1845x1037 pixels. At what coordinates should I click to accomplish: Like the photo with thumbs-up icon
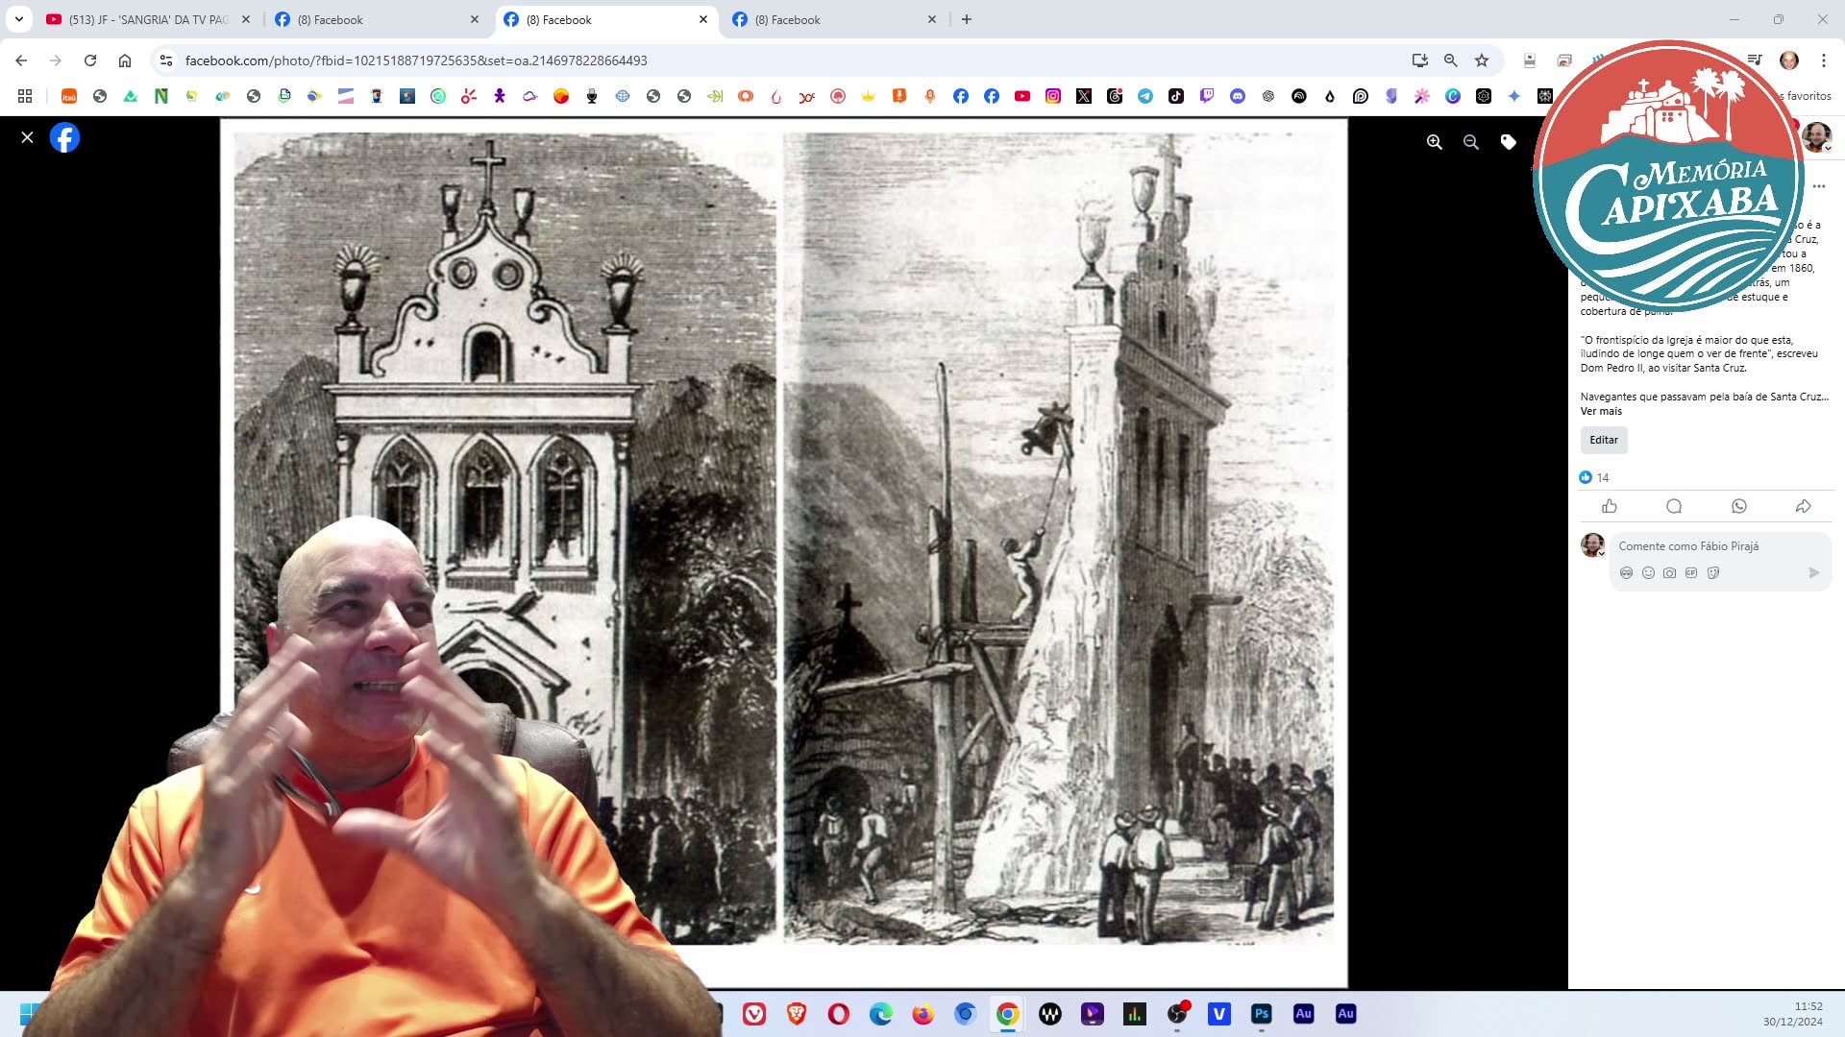click(1610, 506)
